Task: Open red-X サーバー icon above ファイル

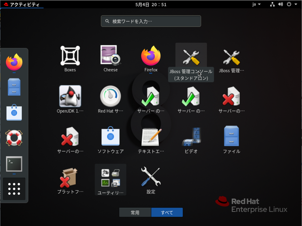Action: coord(232,99)
